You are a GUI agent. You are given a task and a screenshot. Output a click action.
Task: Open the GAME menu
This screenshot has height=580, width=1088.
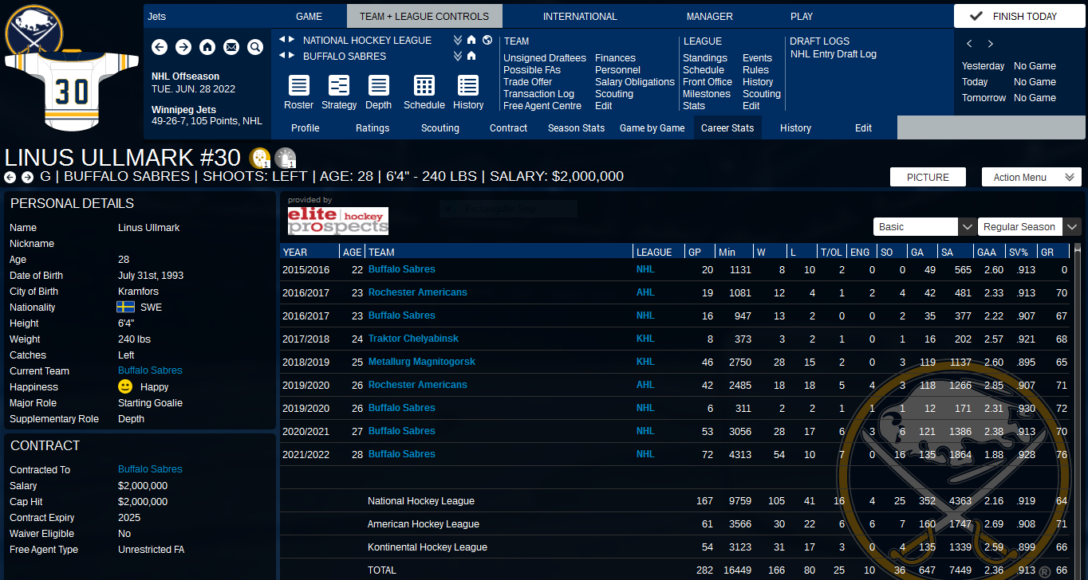309,16
